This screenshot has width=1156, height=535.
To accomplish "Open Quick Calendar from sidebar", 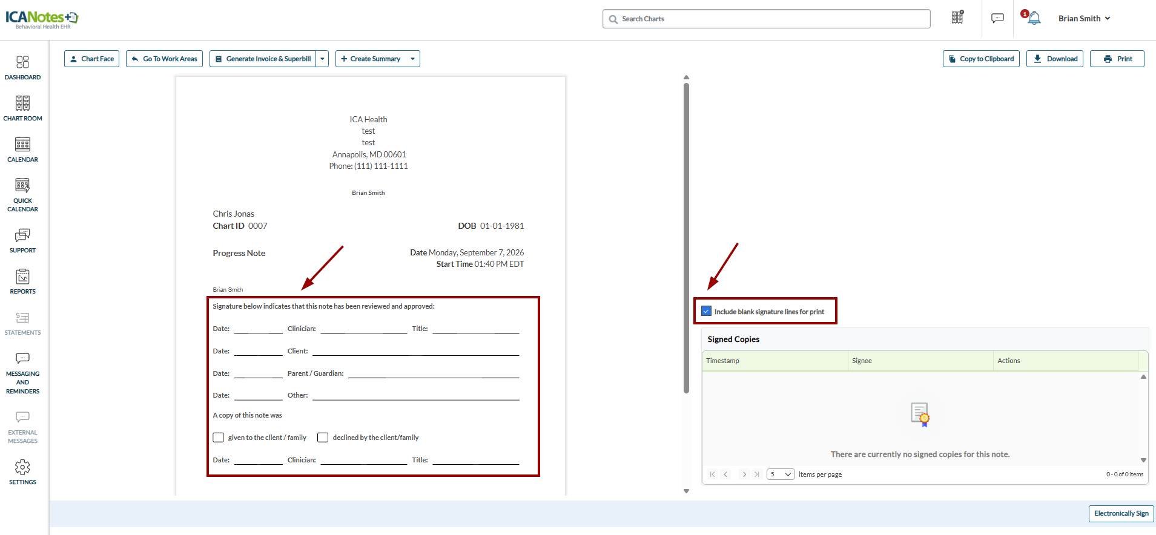I will [x=22, y=195].
